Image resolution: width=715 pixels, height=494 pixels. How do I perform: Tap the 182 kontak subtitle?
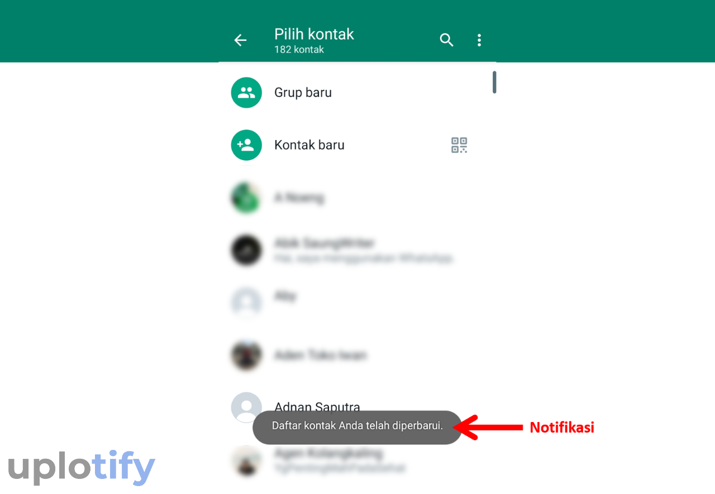pos(299,50)
